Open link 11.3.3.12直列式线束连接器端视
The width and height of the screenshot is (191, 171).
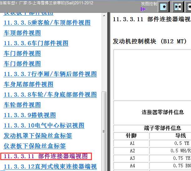pyautogui.click(x=50, y=167)
